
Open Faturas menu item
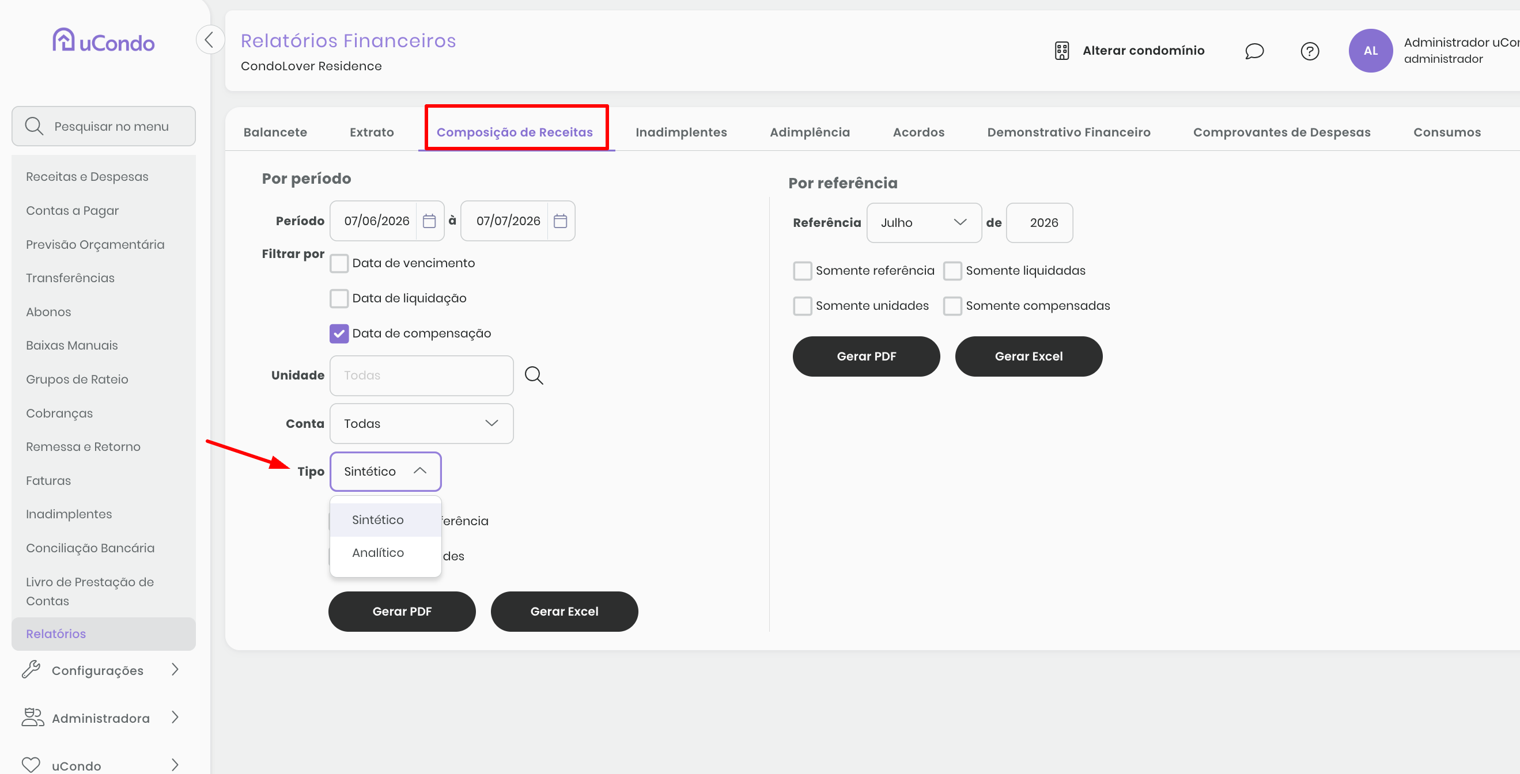pyautogui.click(x=48, y=481)
